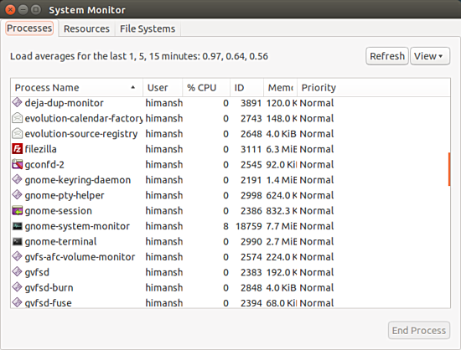Select the filezilla process name
461x350 pixels.
40,149
